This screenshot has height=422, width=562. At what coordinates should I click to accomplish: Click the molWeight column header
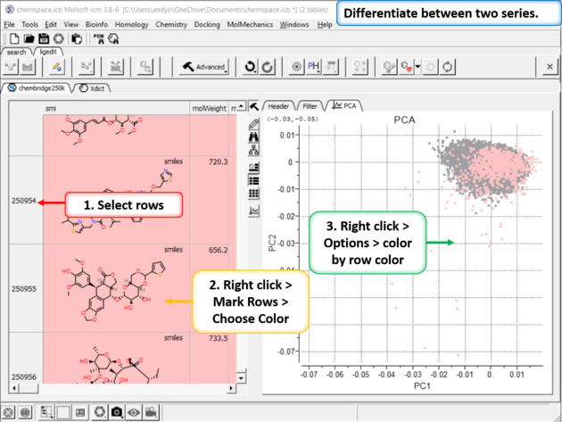210,107
